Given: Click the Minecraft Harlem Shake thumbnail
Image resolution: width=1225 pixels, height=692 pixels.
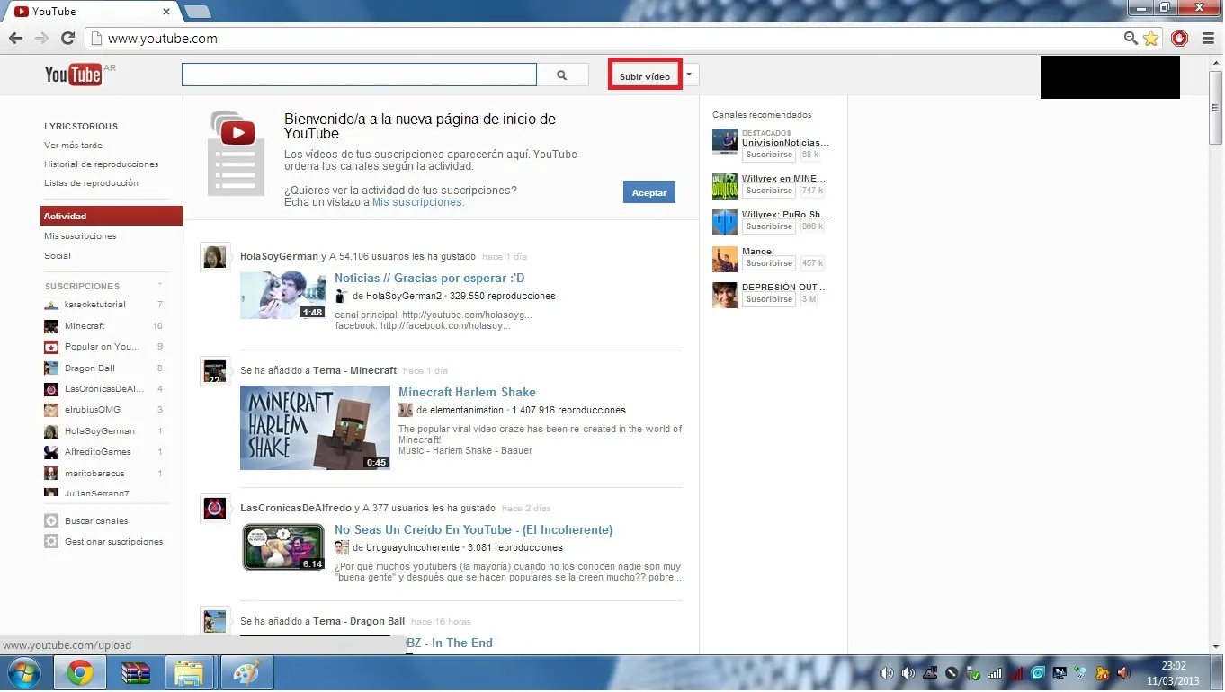Looking at the screenshot, I should pyautogui.click(x=315, y=428).
